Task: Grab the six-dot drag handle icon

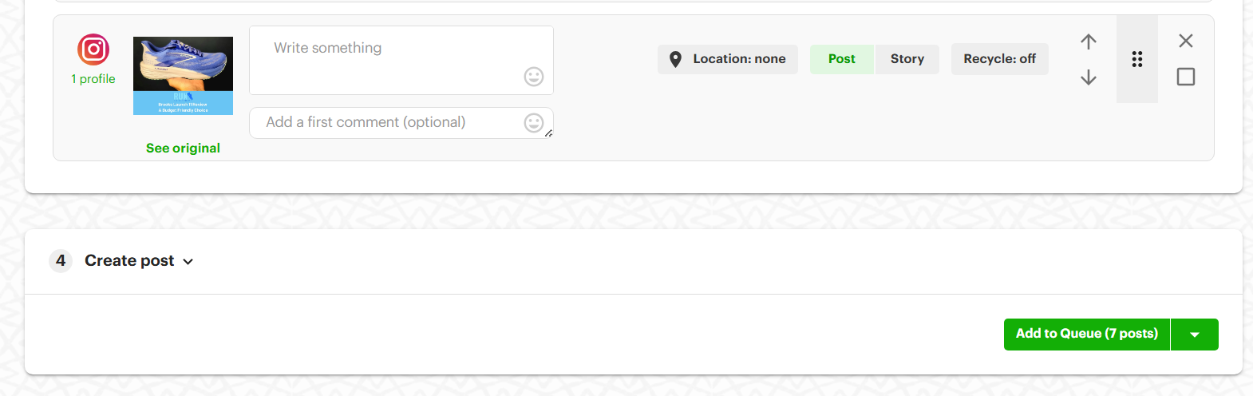Action: [x=1137, y=59]
